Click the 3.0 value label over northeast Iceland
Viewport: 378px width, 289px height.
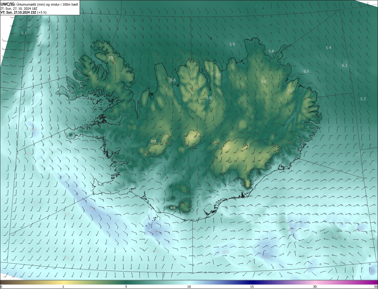(x=263, y=81)
